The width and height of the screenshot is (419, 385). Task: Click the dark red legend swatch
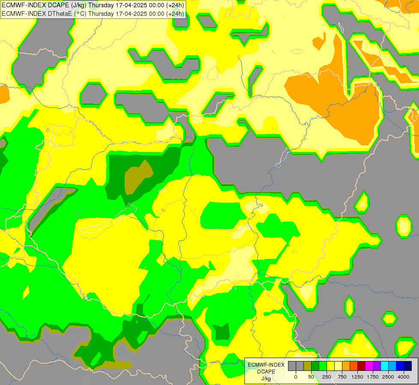coord(362,366)
